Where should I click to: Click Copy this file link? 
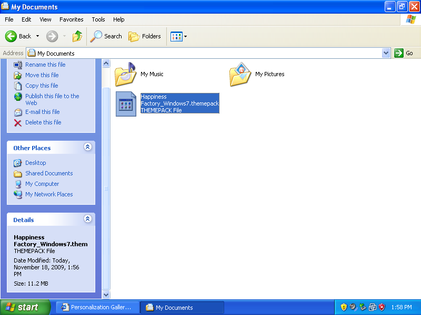click(42, 86)
